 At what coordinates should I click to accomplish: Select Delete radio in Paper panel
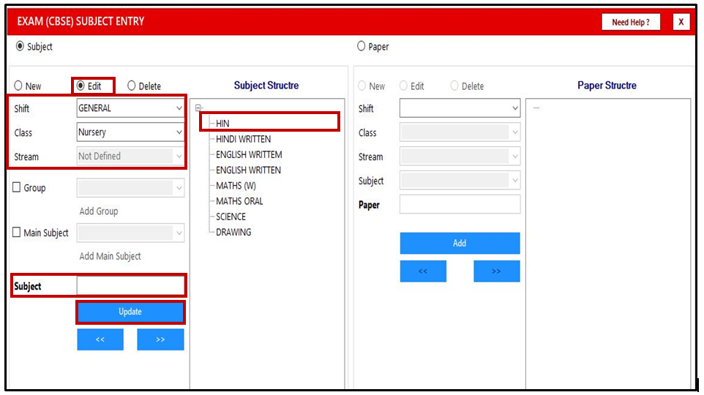454,86
